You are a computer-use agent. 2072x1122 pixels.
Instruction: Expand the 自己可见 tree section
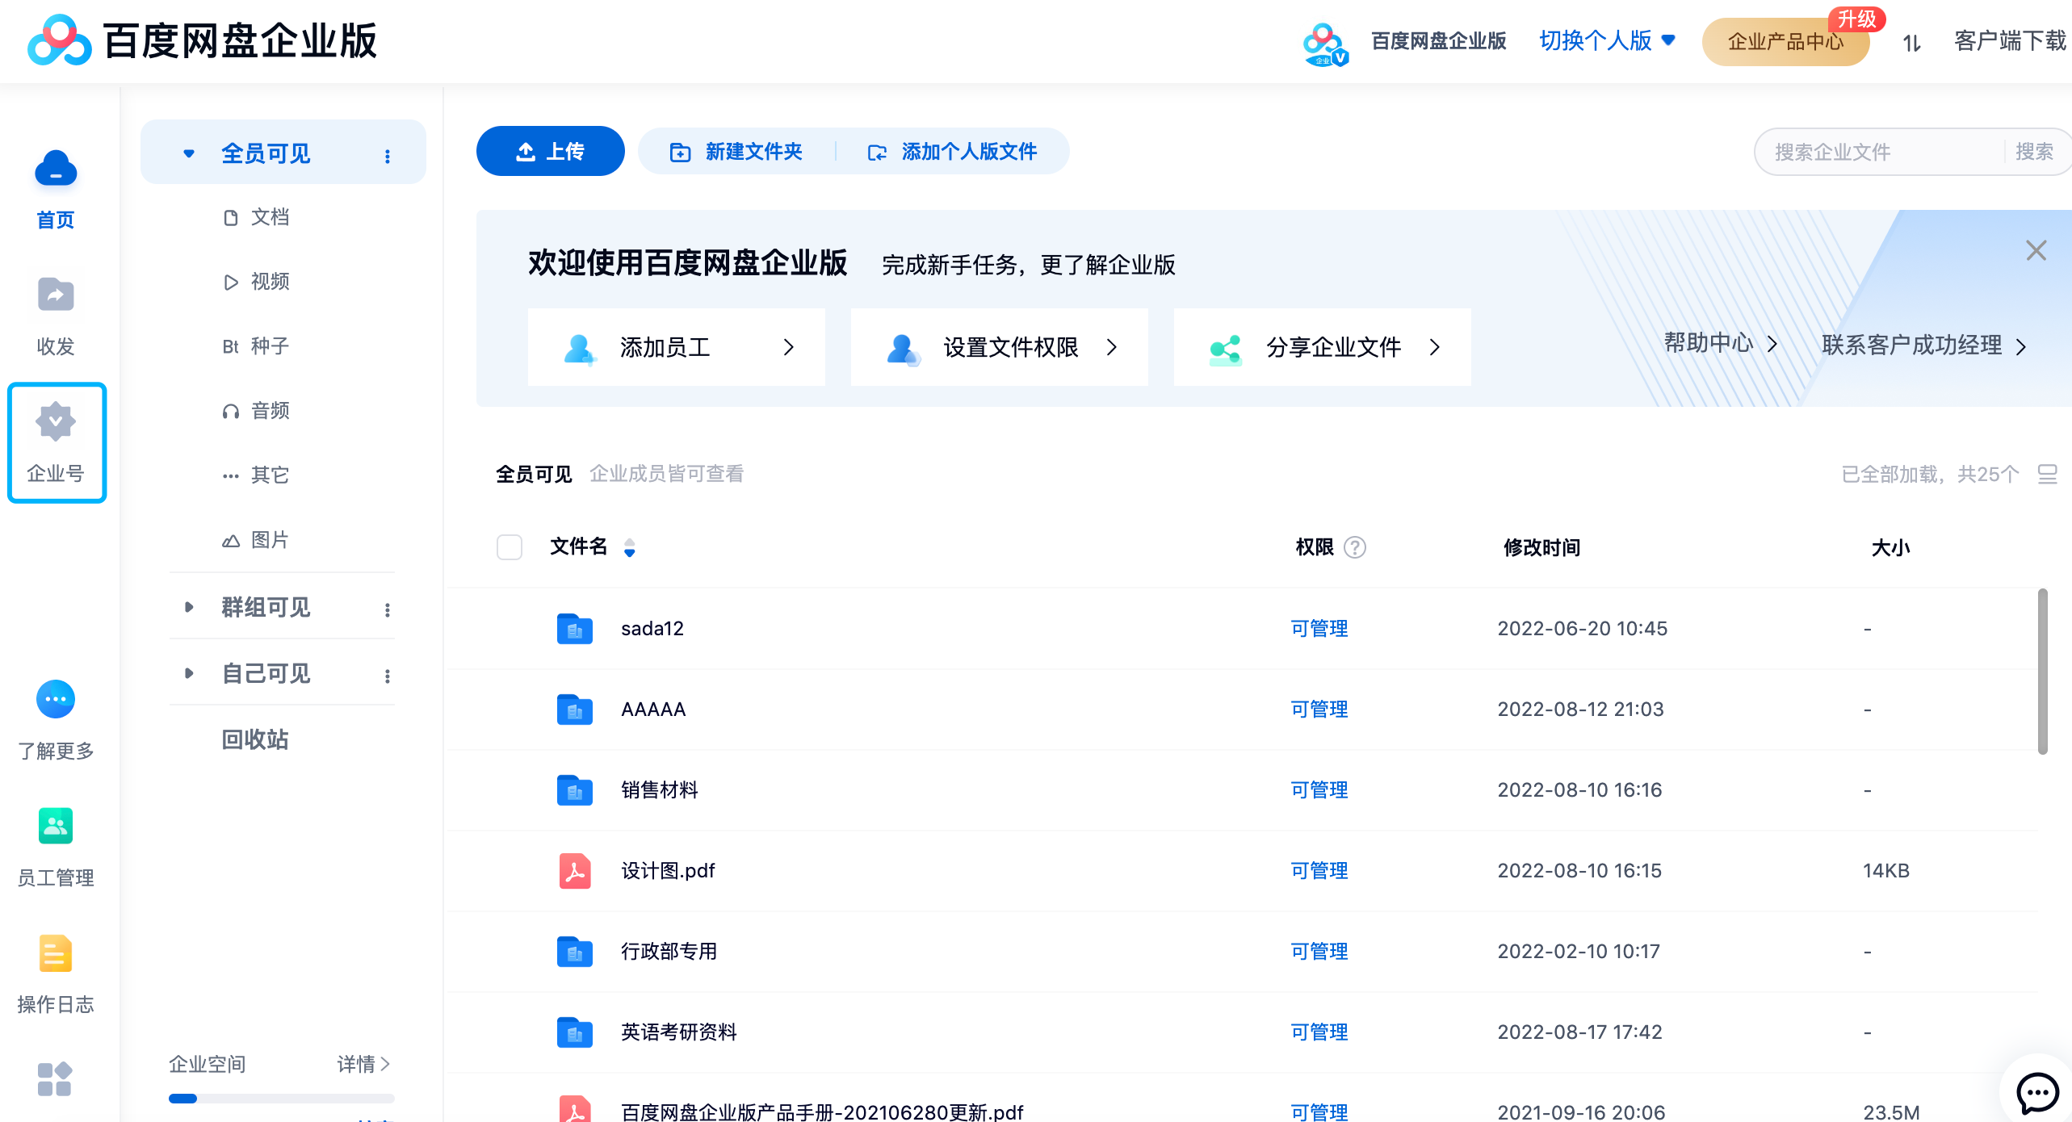click(188, 672)
